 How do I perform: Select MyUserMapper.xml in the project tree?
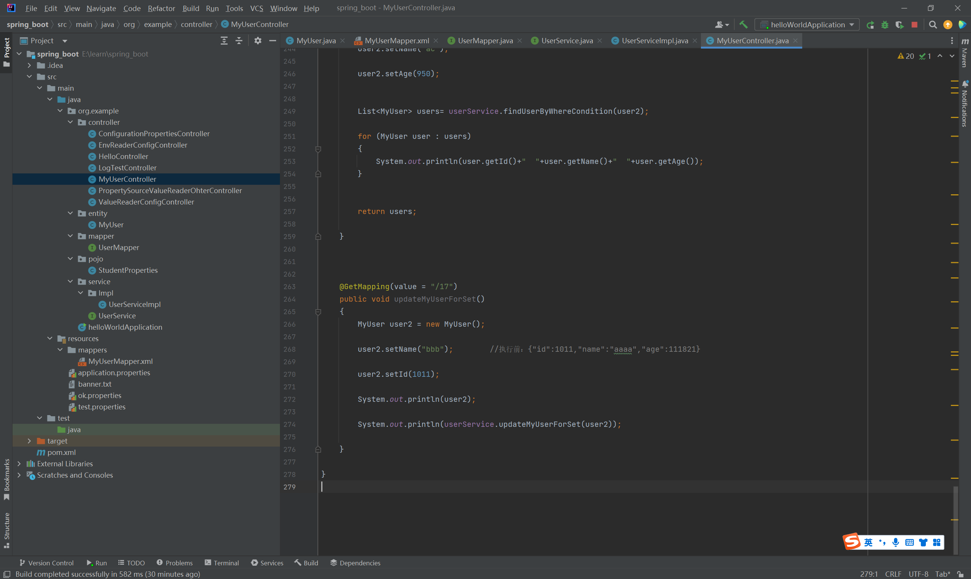coord(120,361)
